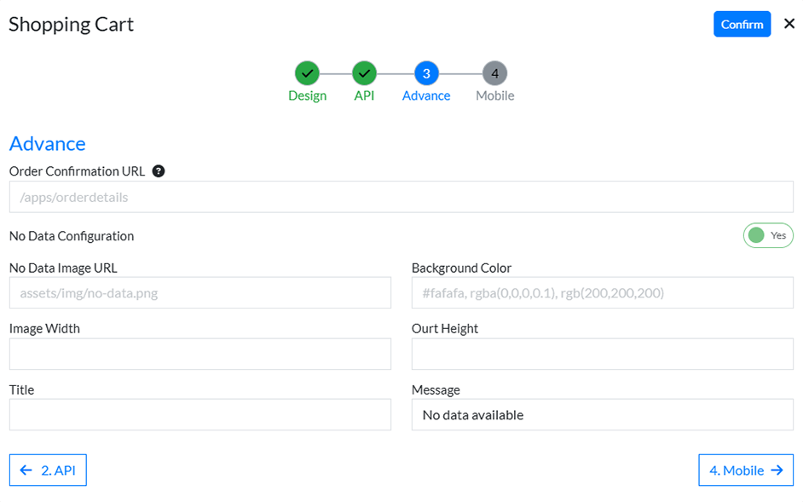
Task: Click the Order Confirmation URL field
Action: (x=401, y=197)
